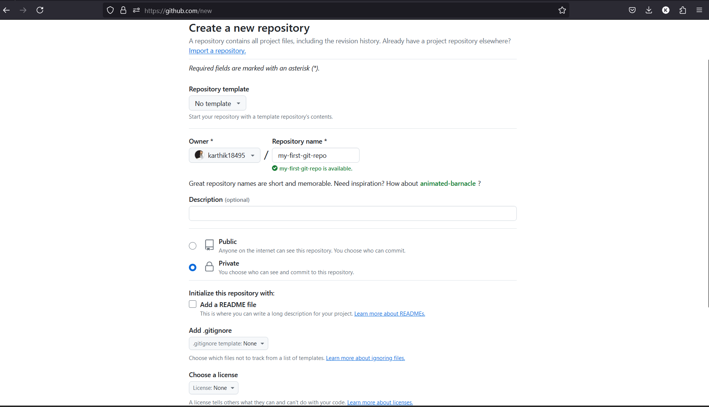Open the Import a repository link
The width and height of the screenshot is (709, 407).
click(217, 50)
